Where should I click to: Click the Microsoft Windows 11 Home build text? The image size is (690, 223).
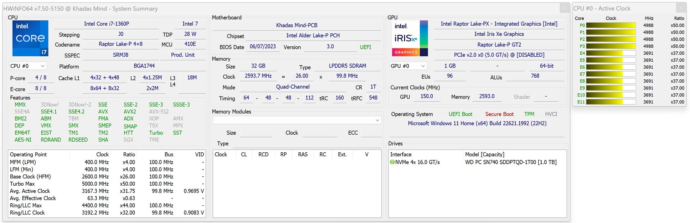pyautogui.click(x=477, y=124)
